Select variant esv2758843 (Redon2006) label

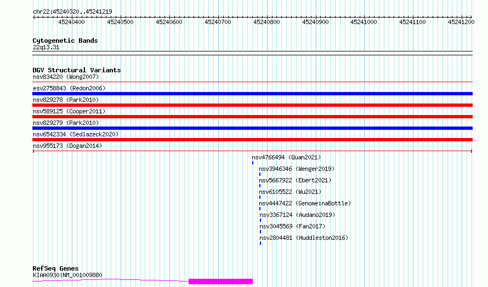[69, 88]
